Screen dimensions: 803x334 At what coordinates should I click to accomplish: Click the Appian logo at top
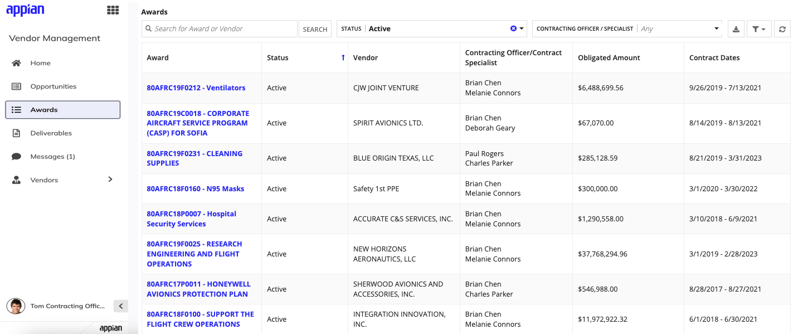(25, 10)
